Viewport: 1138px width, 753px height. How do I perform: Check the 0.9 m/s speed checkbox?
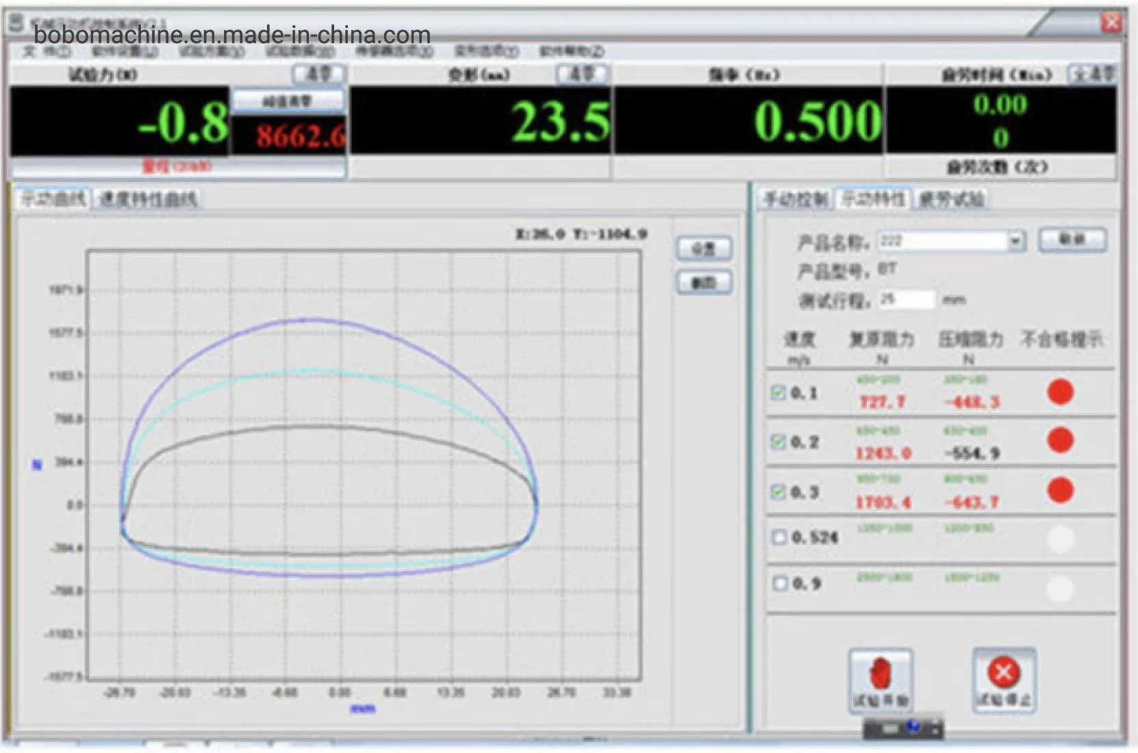779,583
